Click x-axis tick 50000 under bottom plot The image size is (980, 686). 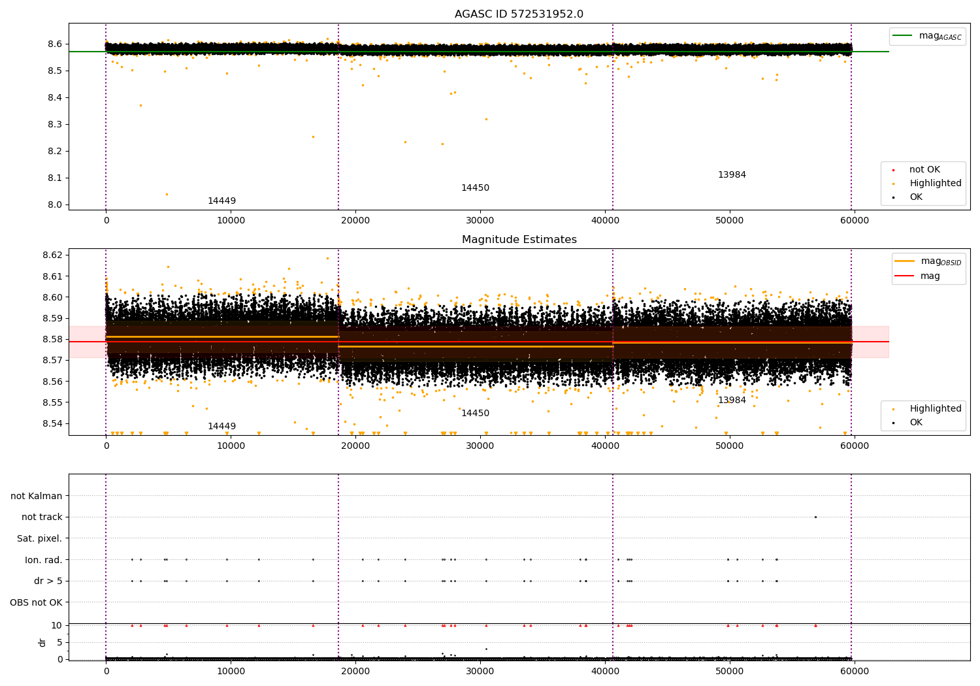point(729,672)
